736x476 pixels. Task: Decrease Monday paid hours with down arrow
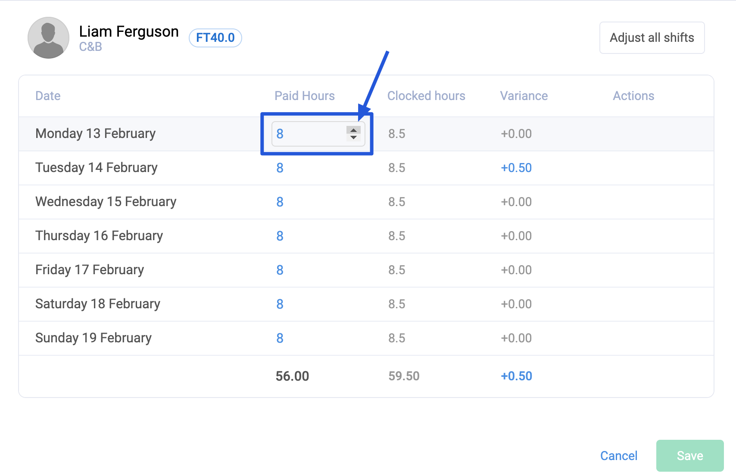[353, 138]
